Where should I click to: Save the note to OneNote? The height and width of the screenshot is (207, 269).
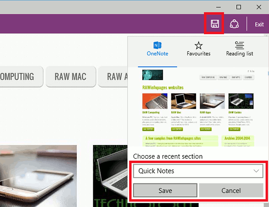[x=165, y=190]
